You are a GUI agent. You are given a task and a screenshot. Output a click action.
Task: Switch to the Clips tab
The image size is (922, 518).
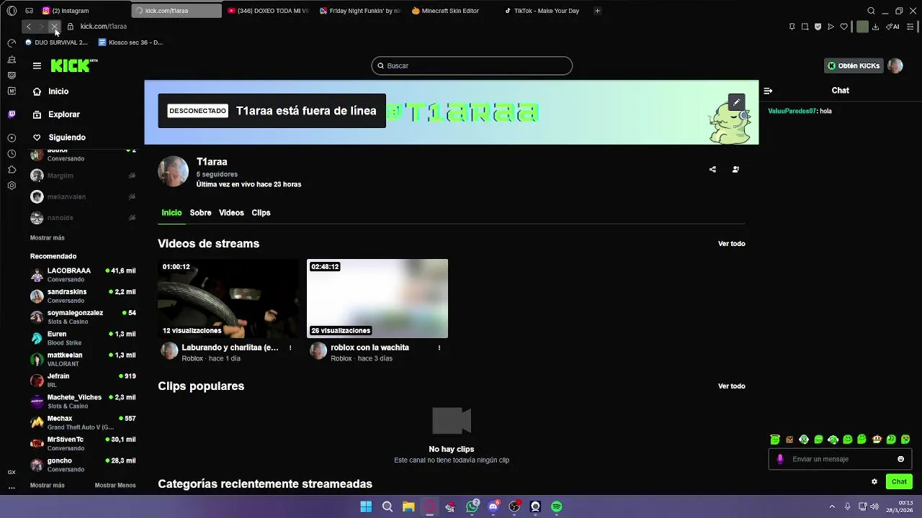pos(261,213)
